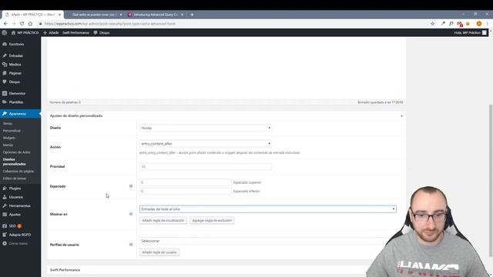Viewport: 493px width, 277px height.
Task: Bookmark this page with the star icon
Action: coord(433,24)
